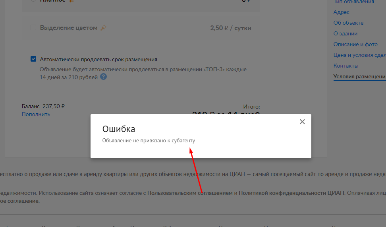Close the Ошибка error dialog
This screenshot has height=227, width=386.
[302, 122]
